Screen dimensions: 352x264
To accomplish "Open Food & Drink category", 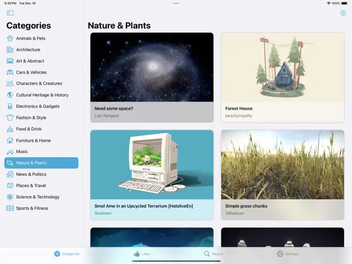I will [x=41, y=129].
